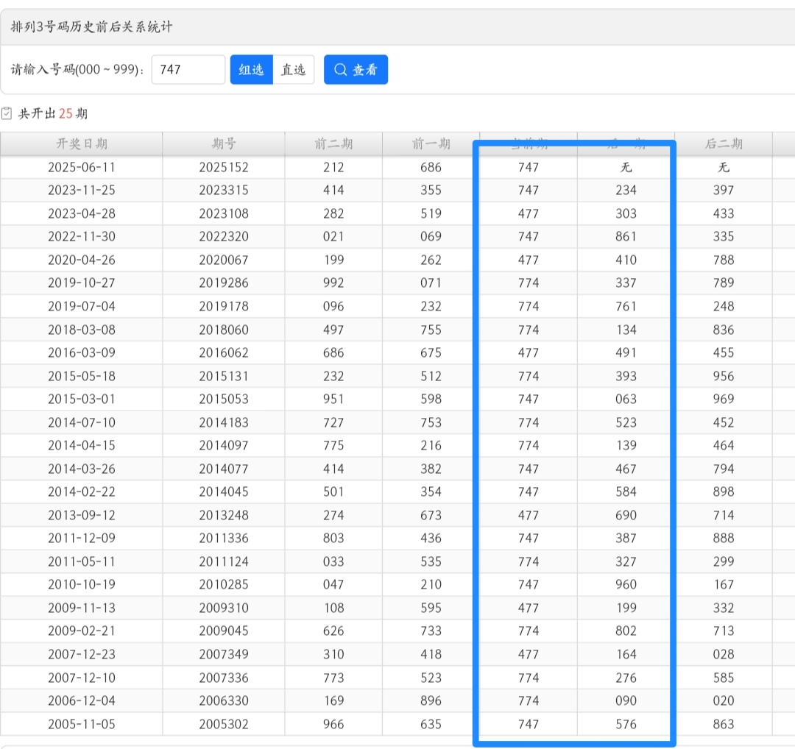Image resolution: width=795 pixels, height=749 pixels.
Task: Click the 后二期 column header
Action: pyautogui.click(x=724, y=144)
